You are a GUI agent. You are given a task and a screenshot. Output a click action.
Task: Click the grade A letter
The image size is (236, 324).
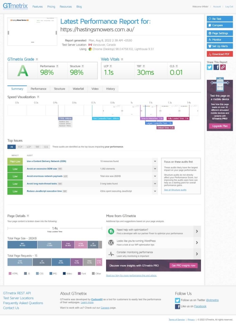coord(23,71)
